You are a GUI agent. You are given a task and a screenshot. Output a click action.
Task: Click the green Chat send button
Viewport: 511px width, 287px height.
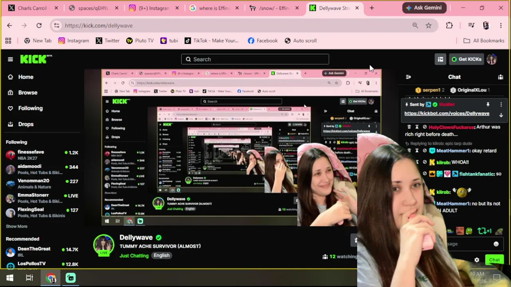pos(494,260)
